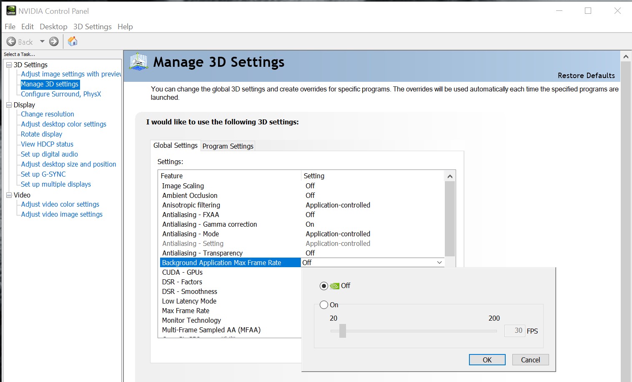
Task: Click the FPS value input field
Action: (514, 331)
